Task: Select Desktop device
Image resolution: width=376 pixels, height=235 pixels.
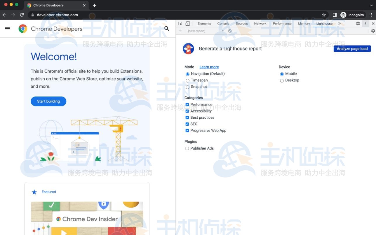Action: 282,80
